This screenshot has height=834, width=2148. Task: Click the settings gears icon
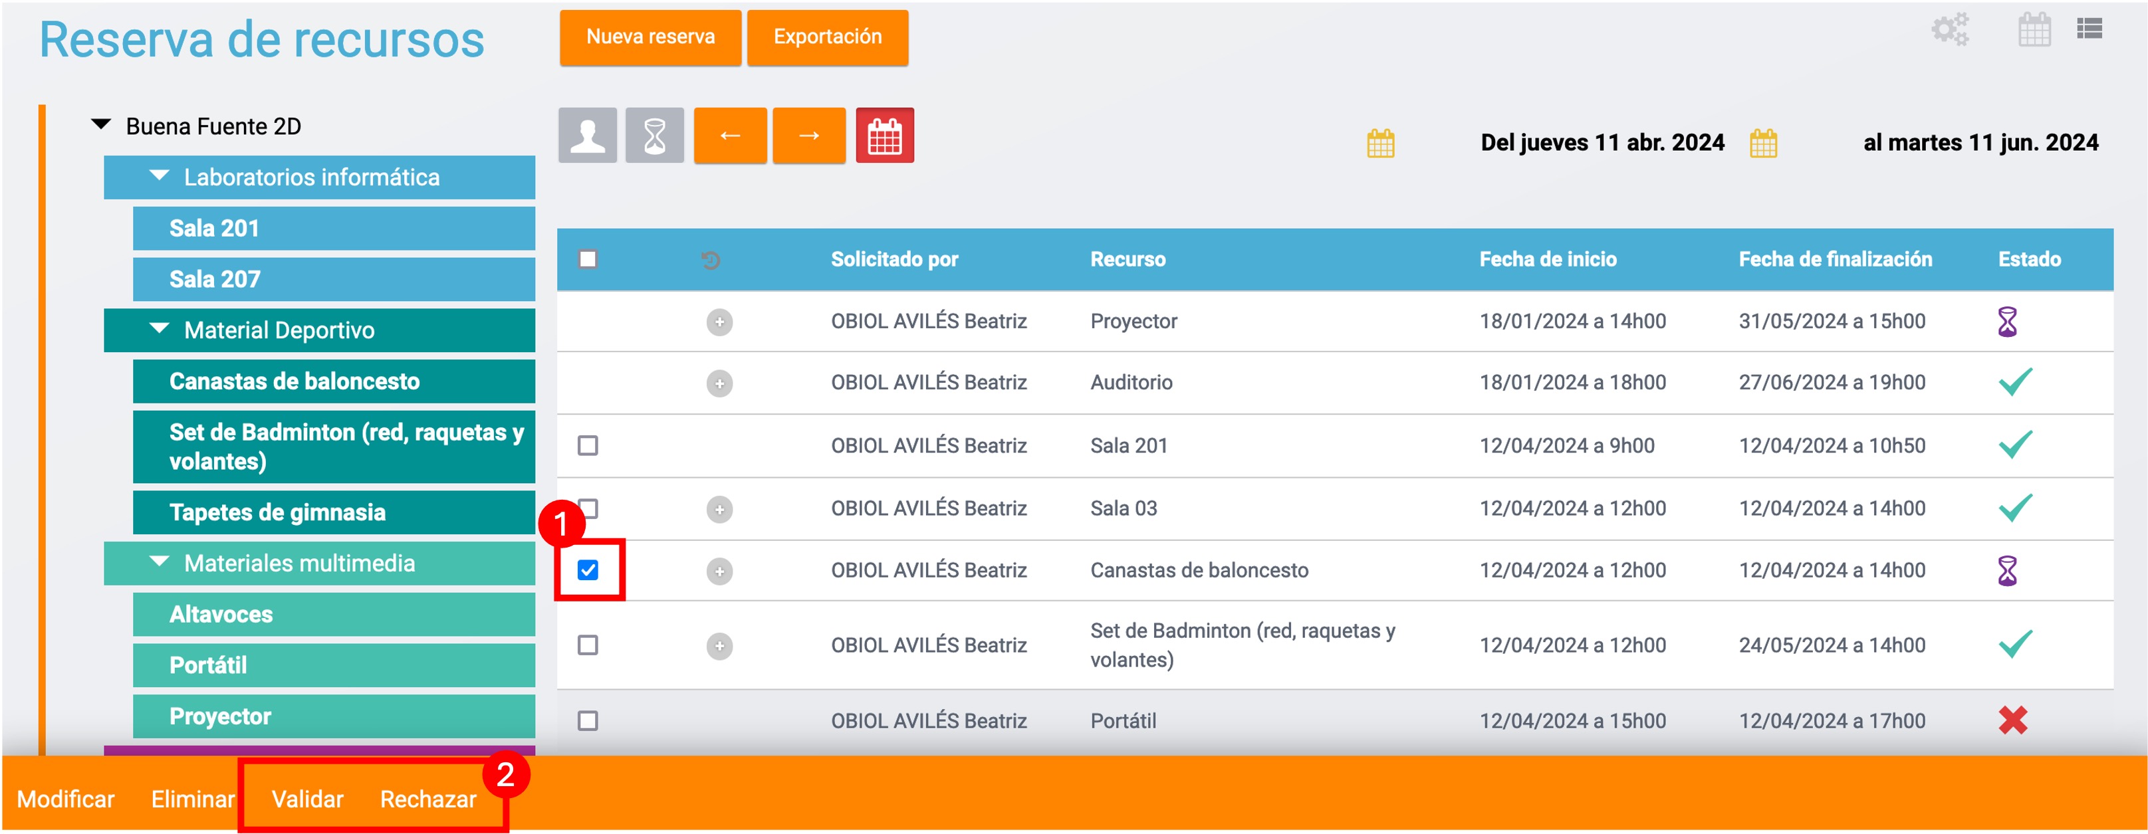1949,29
